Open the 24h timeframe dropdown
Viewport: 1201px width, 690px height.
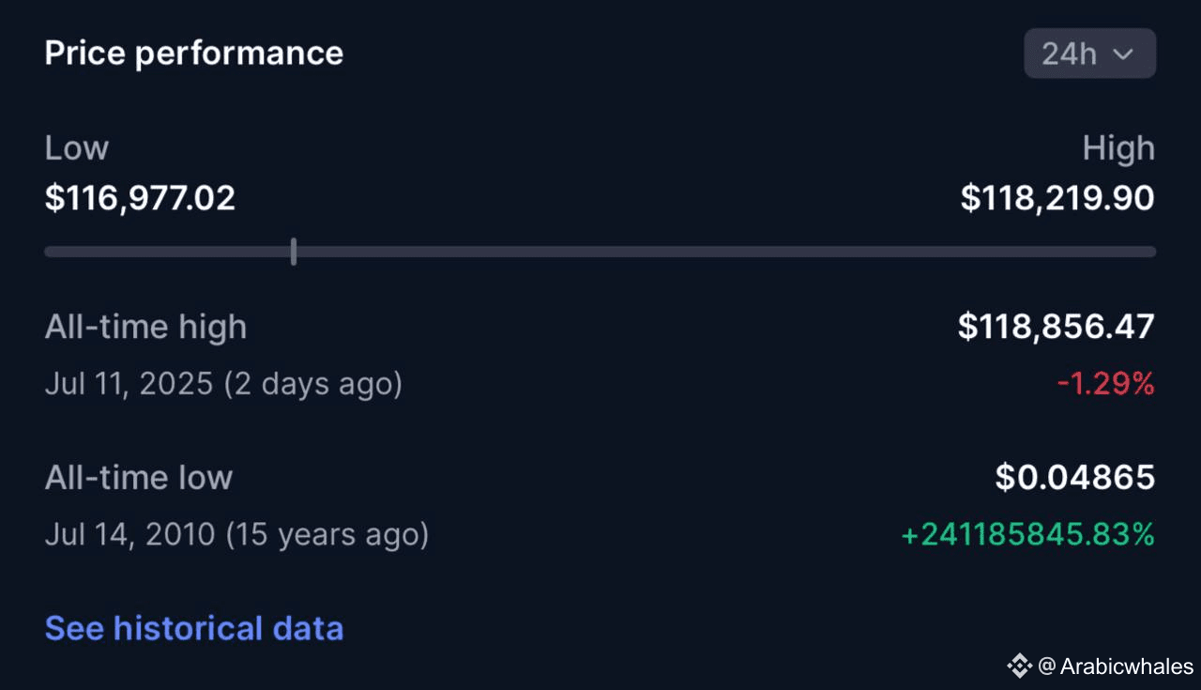[x=1089, y=54]
